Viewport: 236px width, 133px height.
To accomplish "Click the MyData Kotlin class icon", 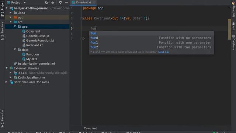I will point(24,59).
